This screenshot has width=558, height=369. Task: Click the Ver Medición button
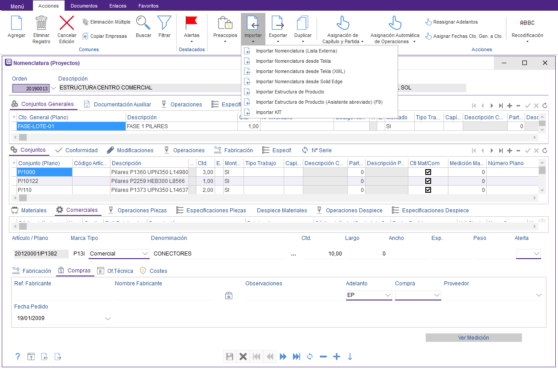coord(473,338)
